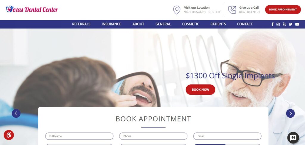Open the Referrals menu item
305x145 pixels.
point(81,24)
